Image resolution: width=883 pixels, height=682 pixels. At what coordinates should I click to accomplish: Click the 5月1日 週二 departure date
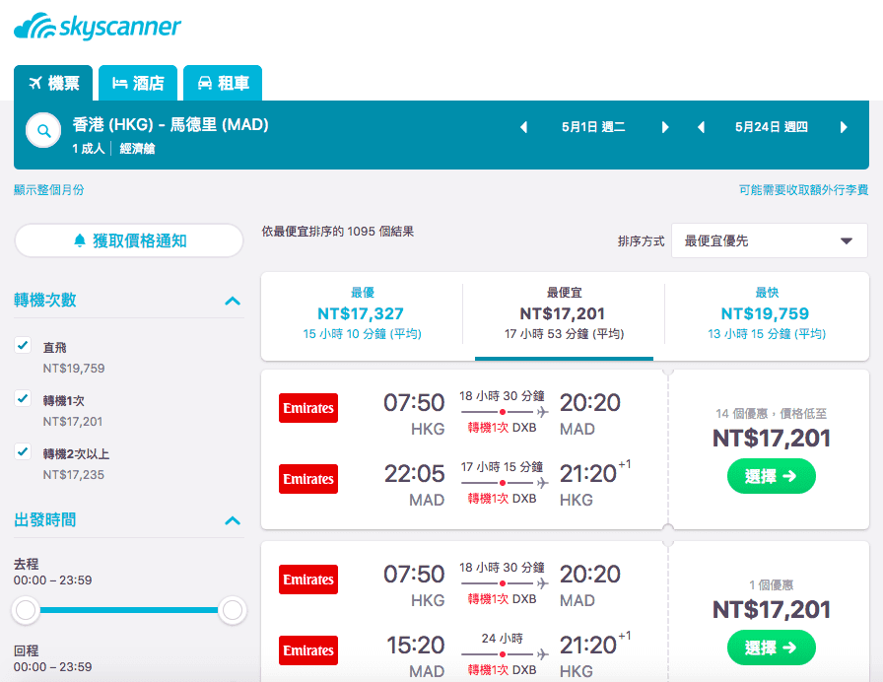[593, 127]
